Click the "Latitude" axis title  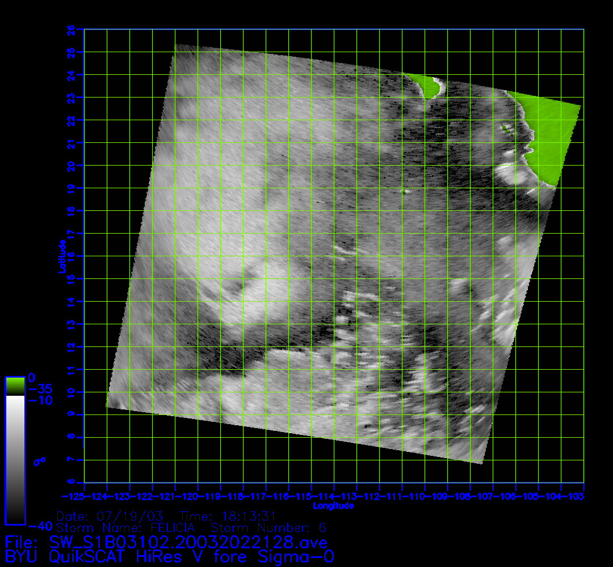pos(61,256)
